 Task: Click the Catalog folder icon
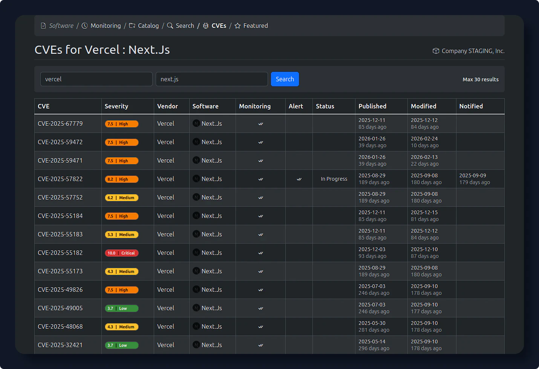[132, 26]
